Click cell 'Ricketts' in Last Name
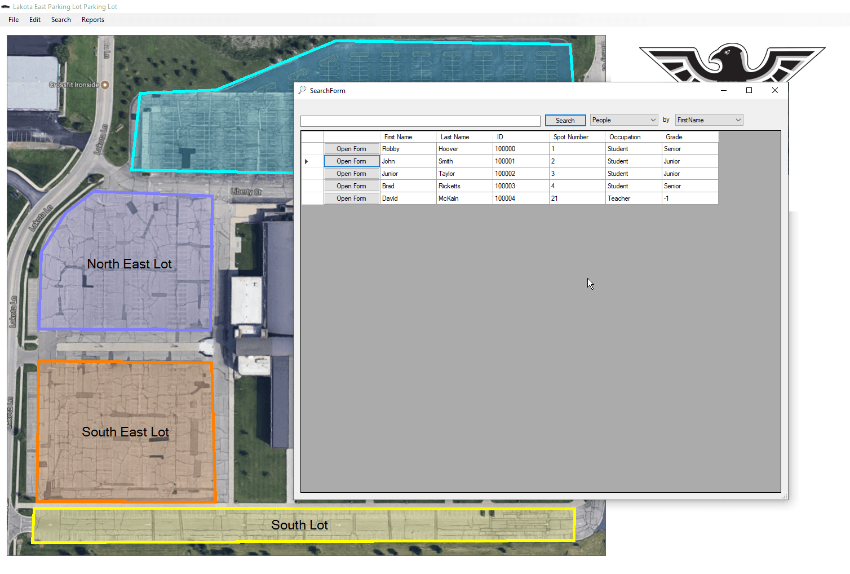This screenshot has height=574, width=850. [x=464, y=186]
